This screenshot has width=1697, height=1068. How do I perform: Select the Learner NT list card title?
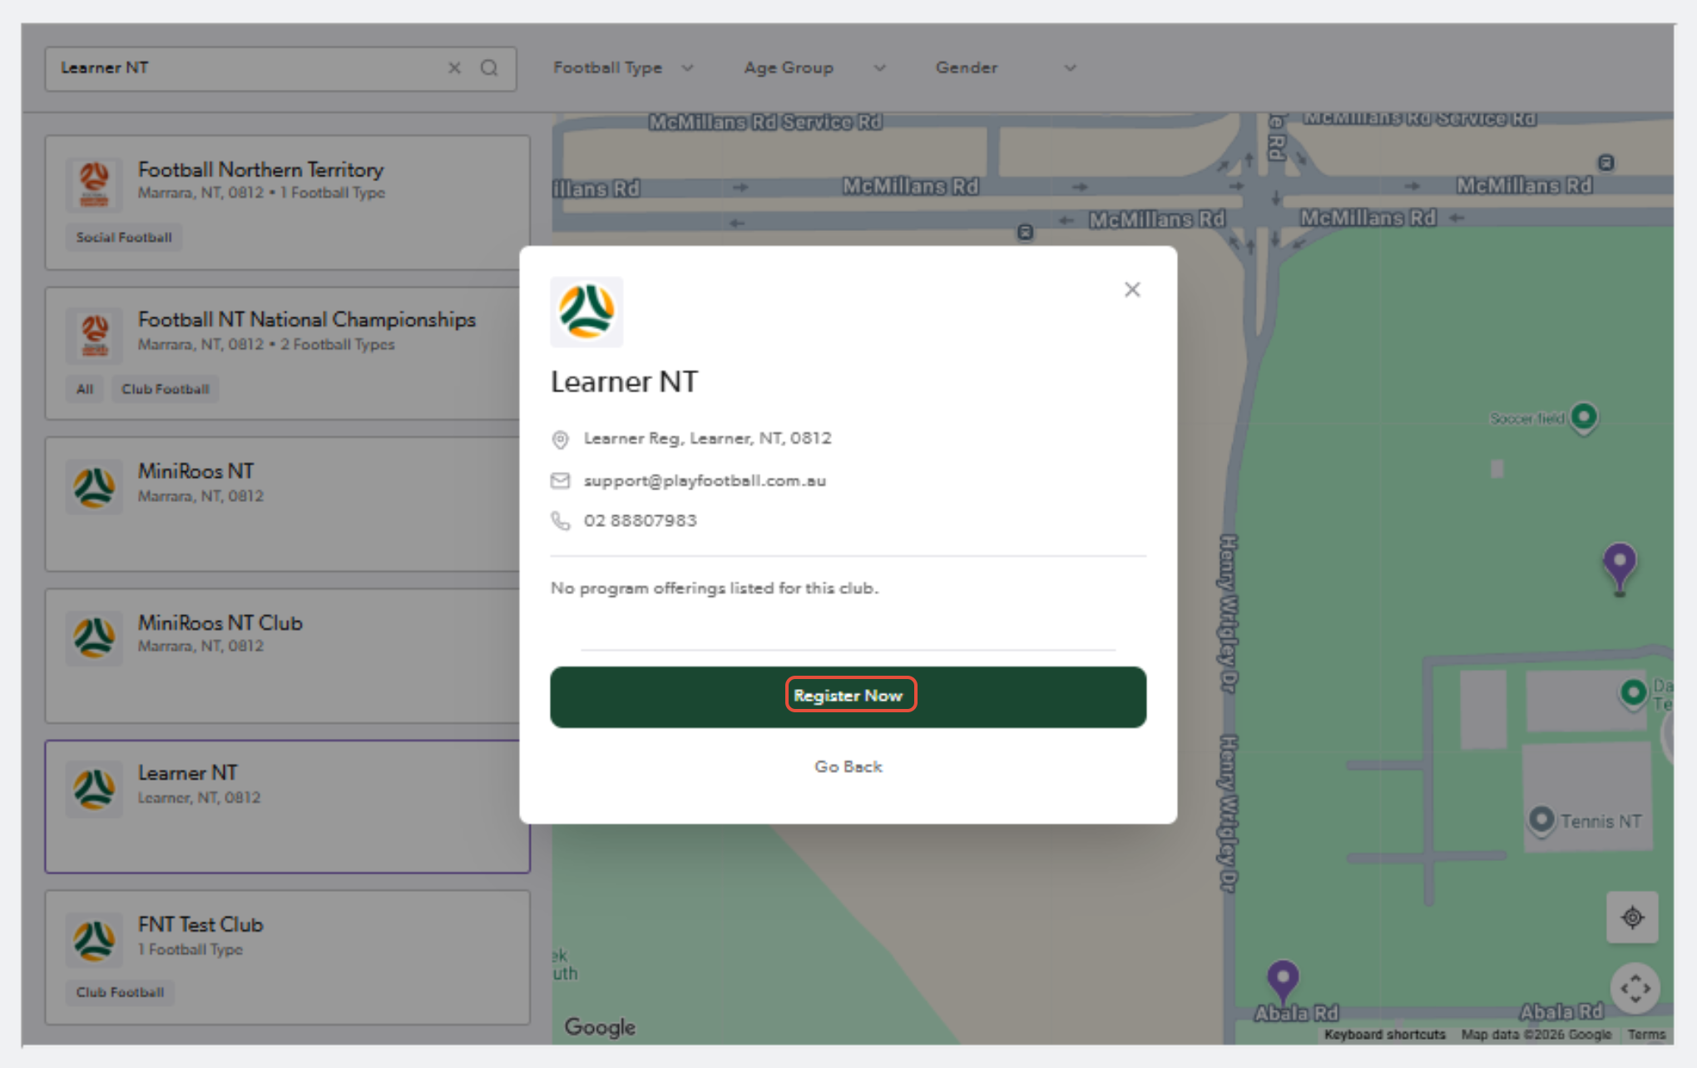(188, 773)
